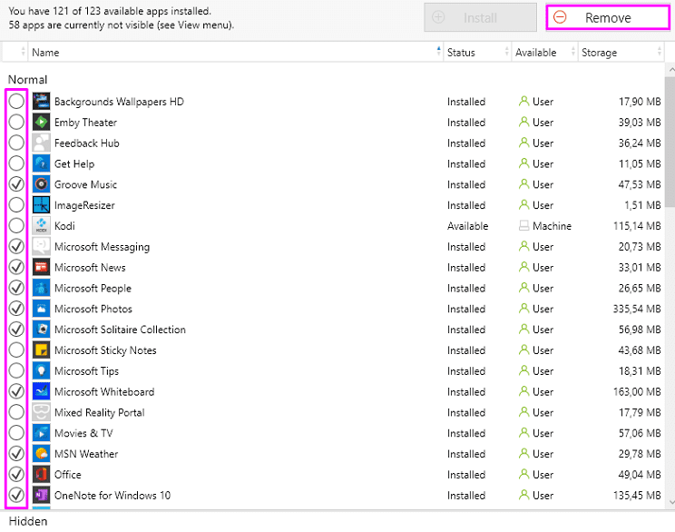Image resolution: width=675 pixels, height=532 pixels.
Task: Sort the list by Status column
Action: (477, 52)
